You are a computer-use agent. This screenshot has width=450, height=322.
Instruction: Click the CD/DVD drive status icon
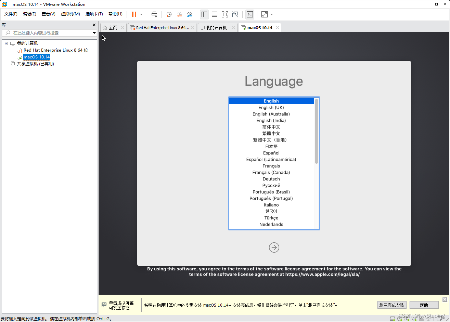pyautogui.click(x=399, y=319)
